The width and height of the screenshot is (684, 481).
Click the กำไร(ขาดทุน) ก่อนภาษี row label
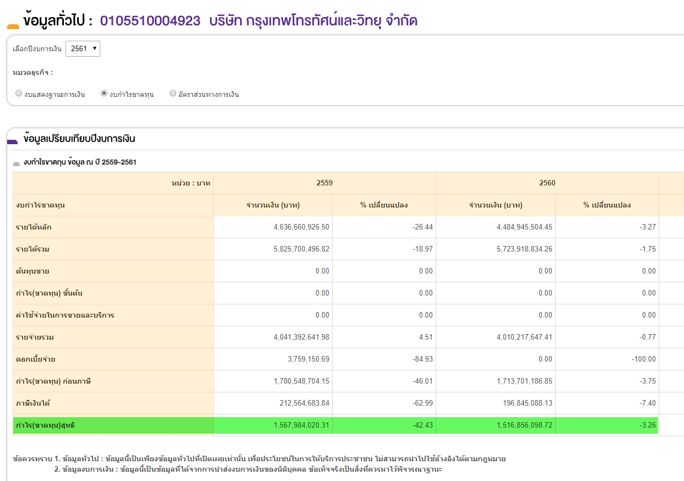pos(53,381)
